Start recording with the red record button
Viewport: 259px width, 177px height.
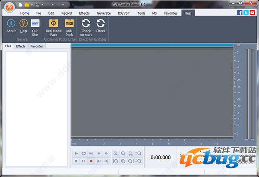(x=91, y=161)
